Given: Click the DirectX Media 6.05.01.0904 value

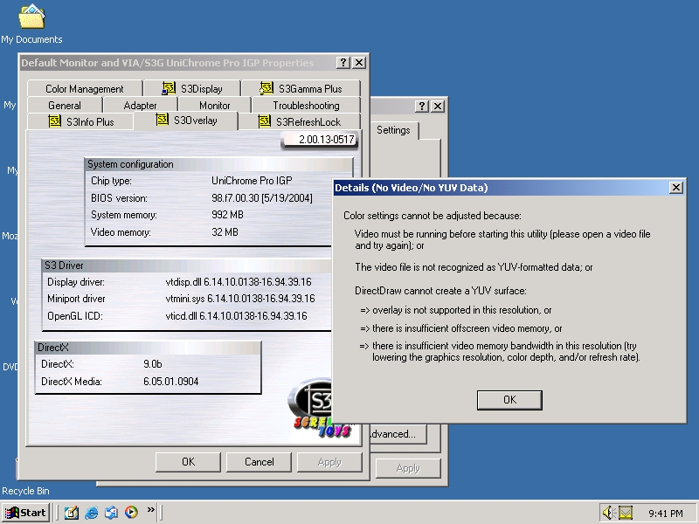Looking at the screenshot, I should pyautogui.click(x=170, y=382).
